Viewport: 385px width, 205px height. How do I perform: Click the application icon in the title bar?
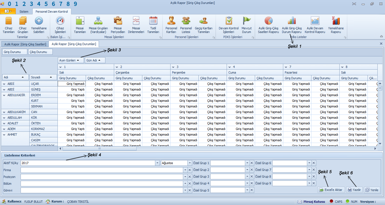coord(3,4)
